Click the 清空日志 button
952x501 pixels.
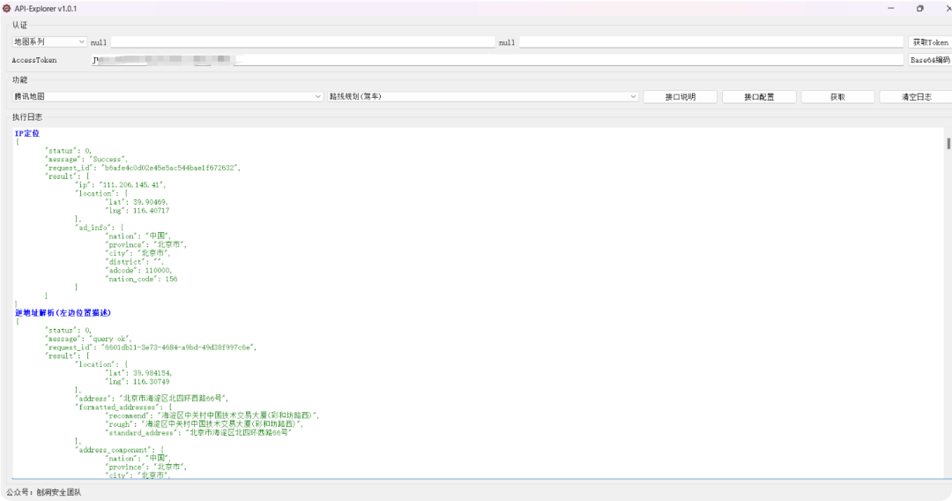[x=916, y=96]
